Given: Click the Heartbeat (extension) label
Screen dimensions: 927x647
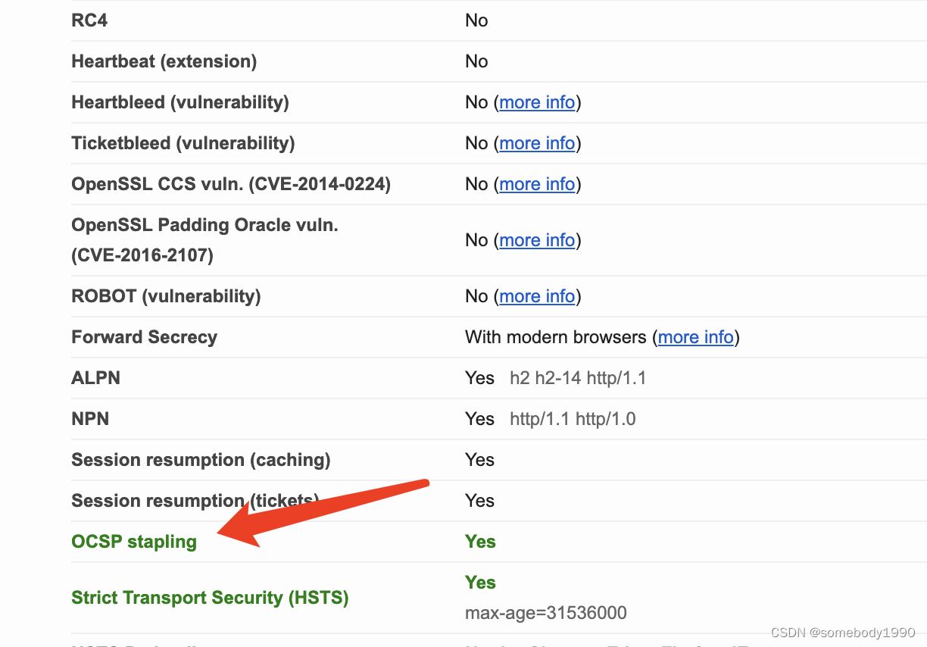Looking at the screenshot, I should (164, 61).
